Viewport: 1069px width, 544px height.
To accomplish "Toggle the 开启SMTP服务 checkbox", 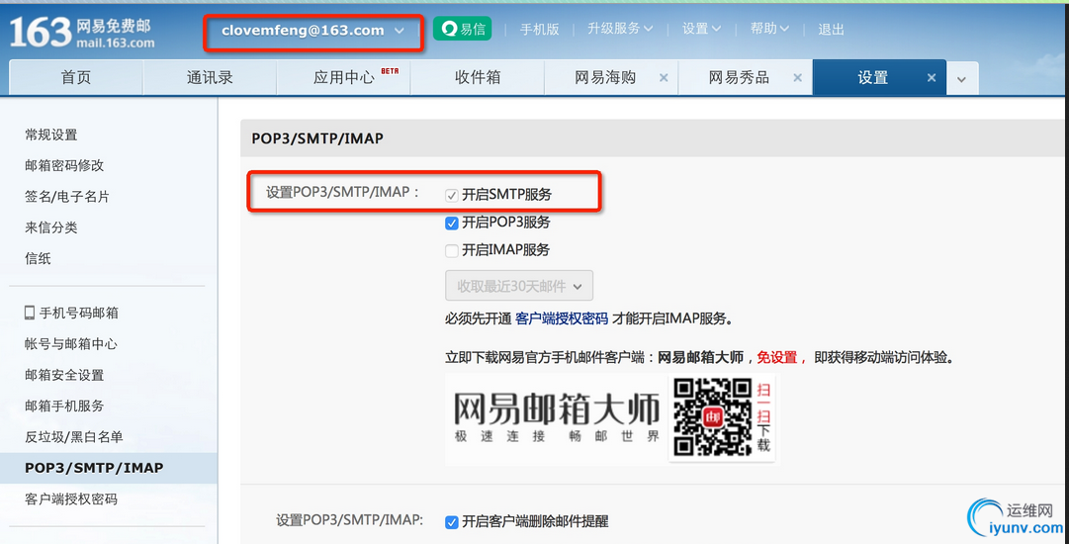I will coord(451,196).
